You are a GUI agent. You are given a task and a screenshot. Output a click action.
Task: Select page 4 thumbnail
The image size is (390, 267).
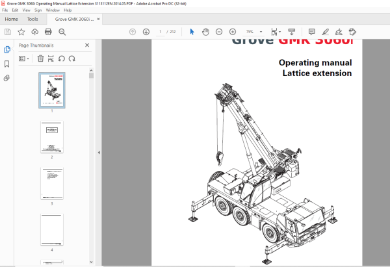[52, 230]
